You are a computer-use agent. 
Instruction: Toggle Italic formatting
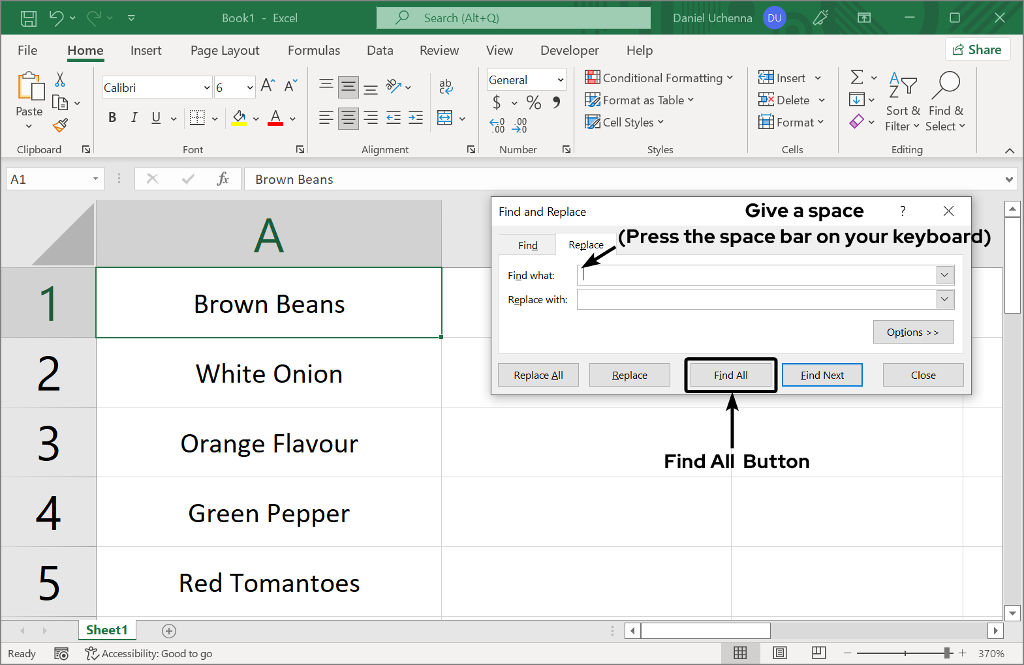134,118
